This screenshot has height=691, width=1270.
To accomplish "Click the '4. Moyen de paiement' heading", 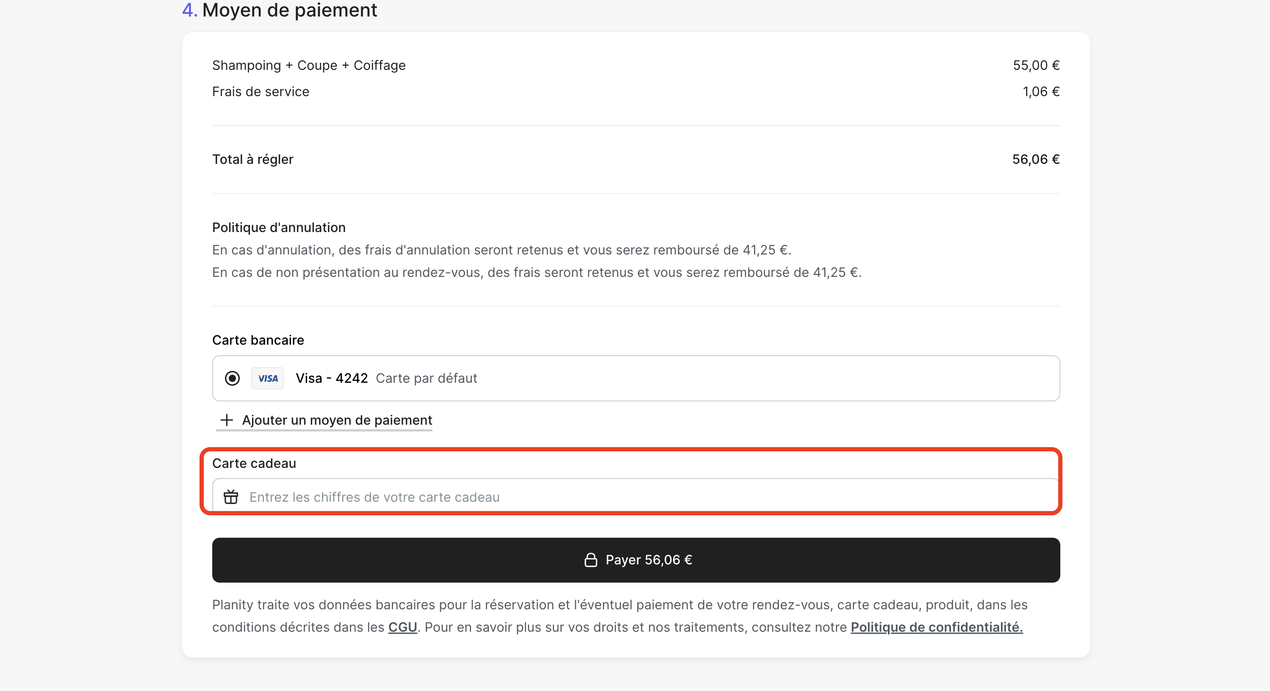I will click(280, 10).
